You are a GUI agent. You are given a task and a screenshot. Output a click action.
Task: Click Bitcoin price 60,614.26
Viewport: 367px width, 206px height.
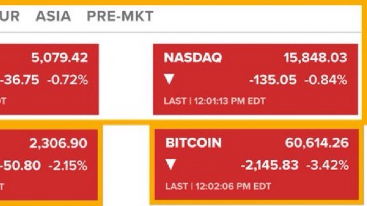(316, 143)
